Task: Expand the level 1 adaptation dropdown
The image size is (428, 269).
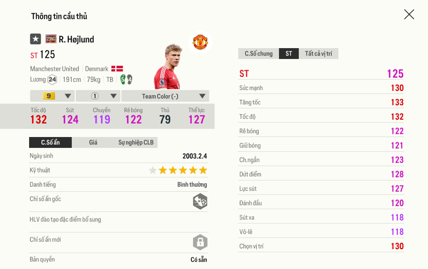Action: pyautogui.click(x=98, y=96)
